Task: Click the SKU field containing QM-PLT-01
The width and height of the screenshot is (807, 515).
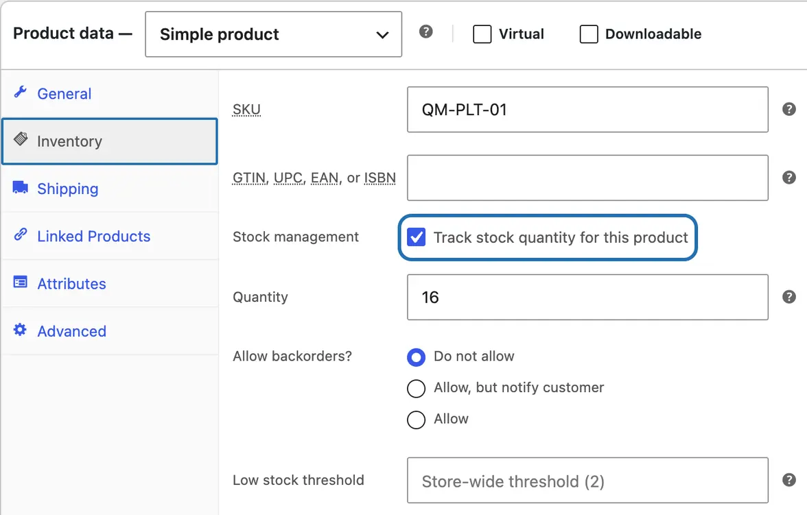Action: point(587,110)
